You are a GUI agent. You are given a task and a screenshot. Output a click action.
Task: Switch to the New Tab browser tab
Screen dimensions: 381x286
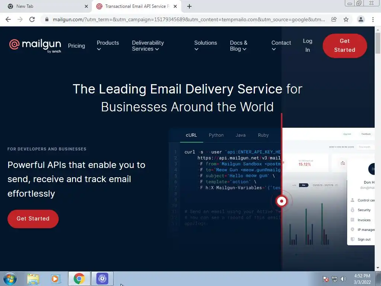pyautogui.click(x=46, y=6)
